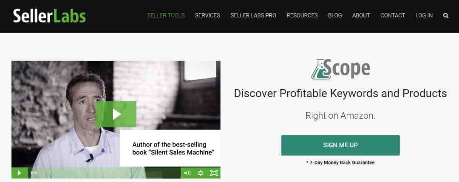Click the Log In link
This screenshot has height=182, width=459.
click(424, 15)
